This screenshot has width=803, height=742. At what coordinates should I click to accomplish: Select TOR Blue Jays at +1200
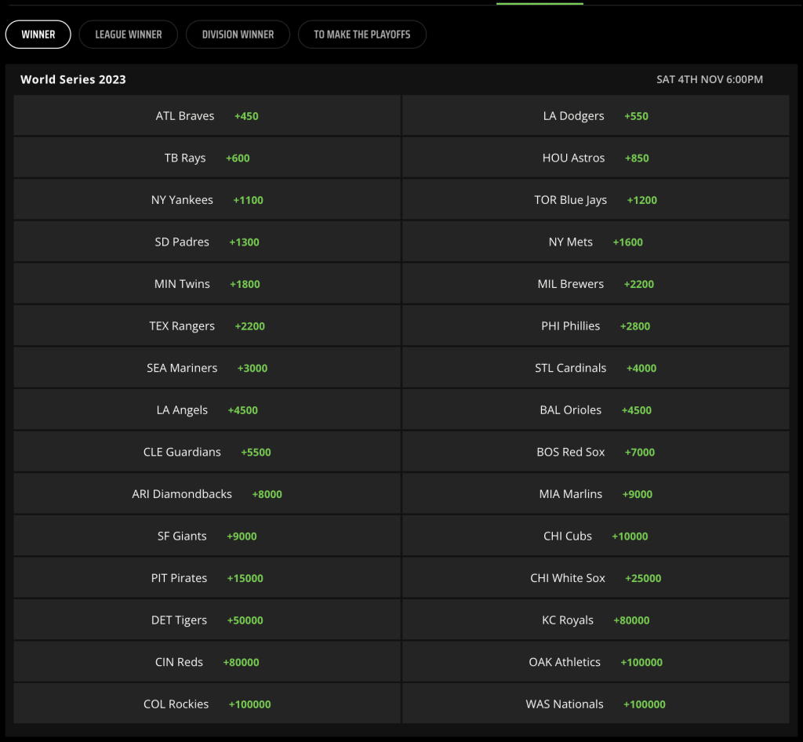596,200
